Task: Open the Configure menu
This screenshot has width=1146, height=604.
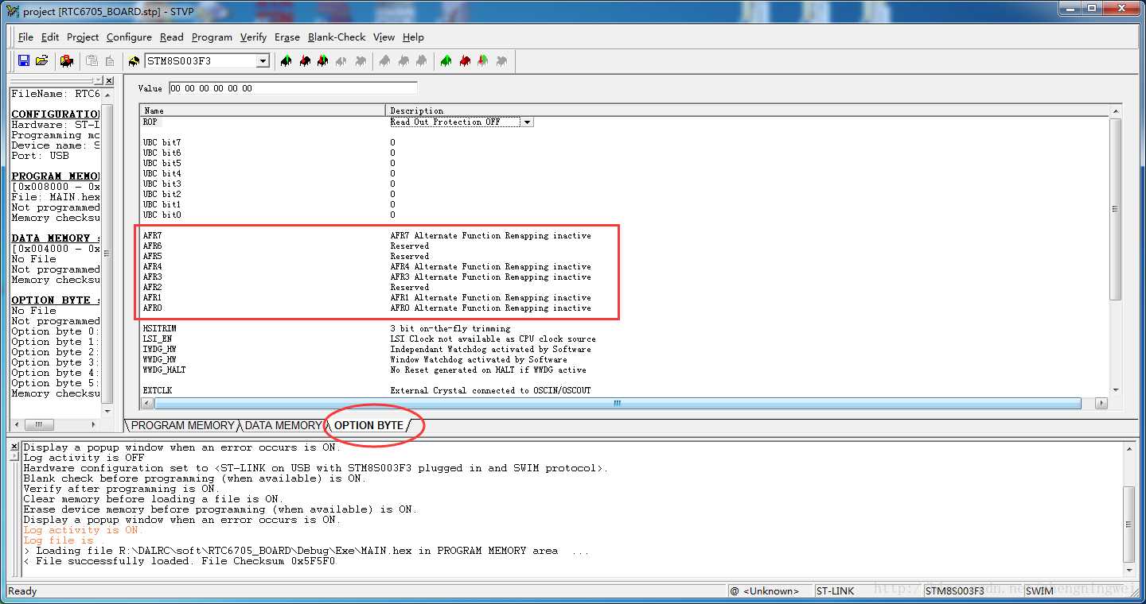Action: 129,37
